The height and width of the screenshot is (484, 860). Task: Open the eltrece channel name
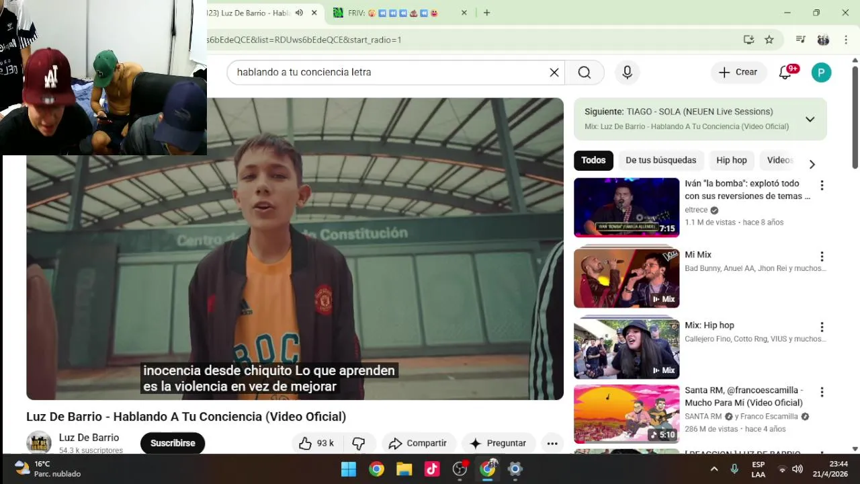pyautogui.click(x=696, y=210)
